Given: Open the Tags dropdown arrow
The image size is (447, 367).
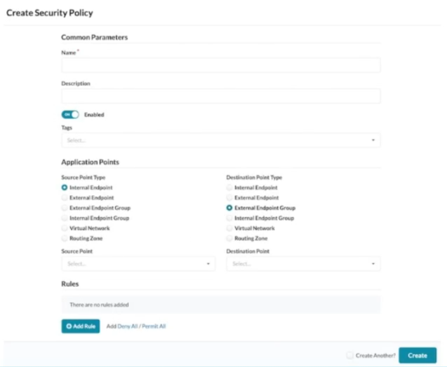Looking at the screenshot, I should (x=373, y=140).
